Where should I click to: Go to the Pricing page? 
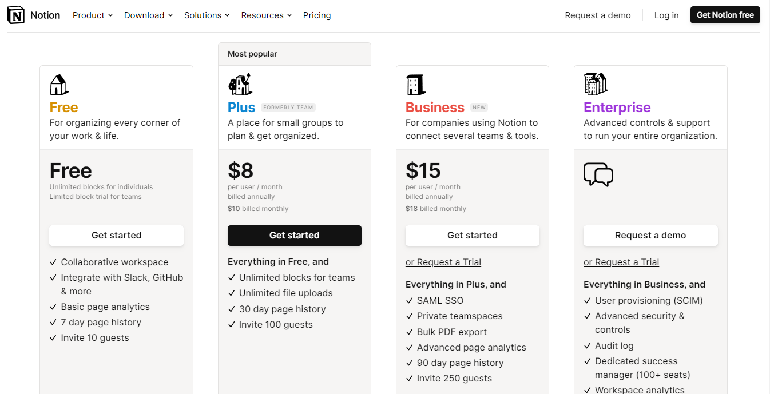coord(317,15)
